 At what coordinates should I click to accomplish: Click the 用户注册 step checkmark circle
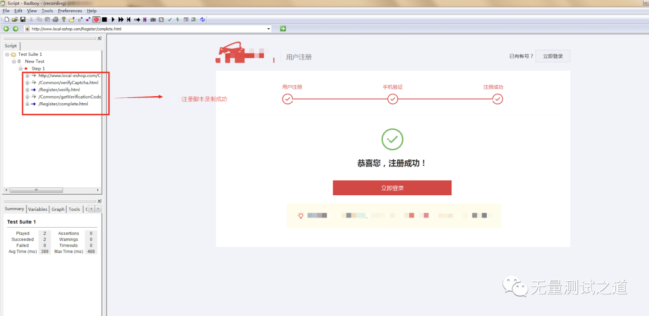point(287,99)
